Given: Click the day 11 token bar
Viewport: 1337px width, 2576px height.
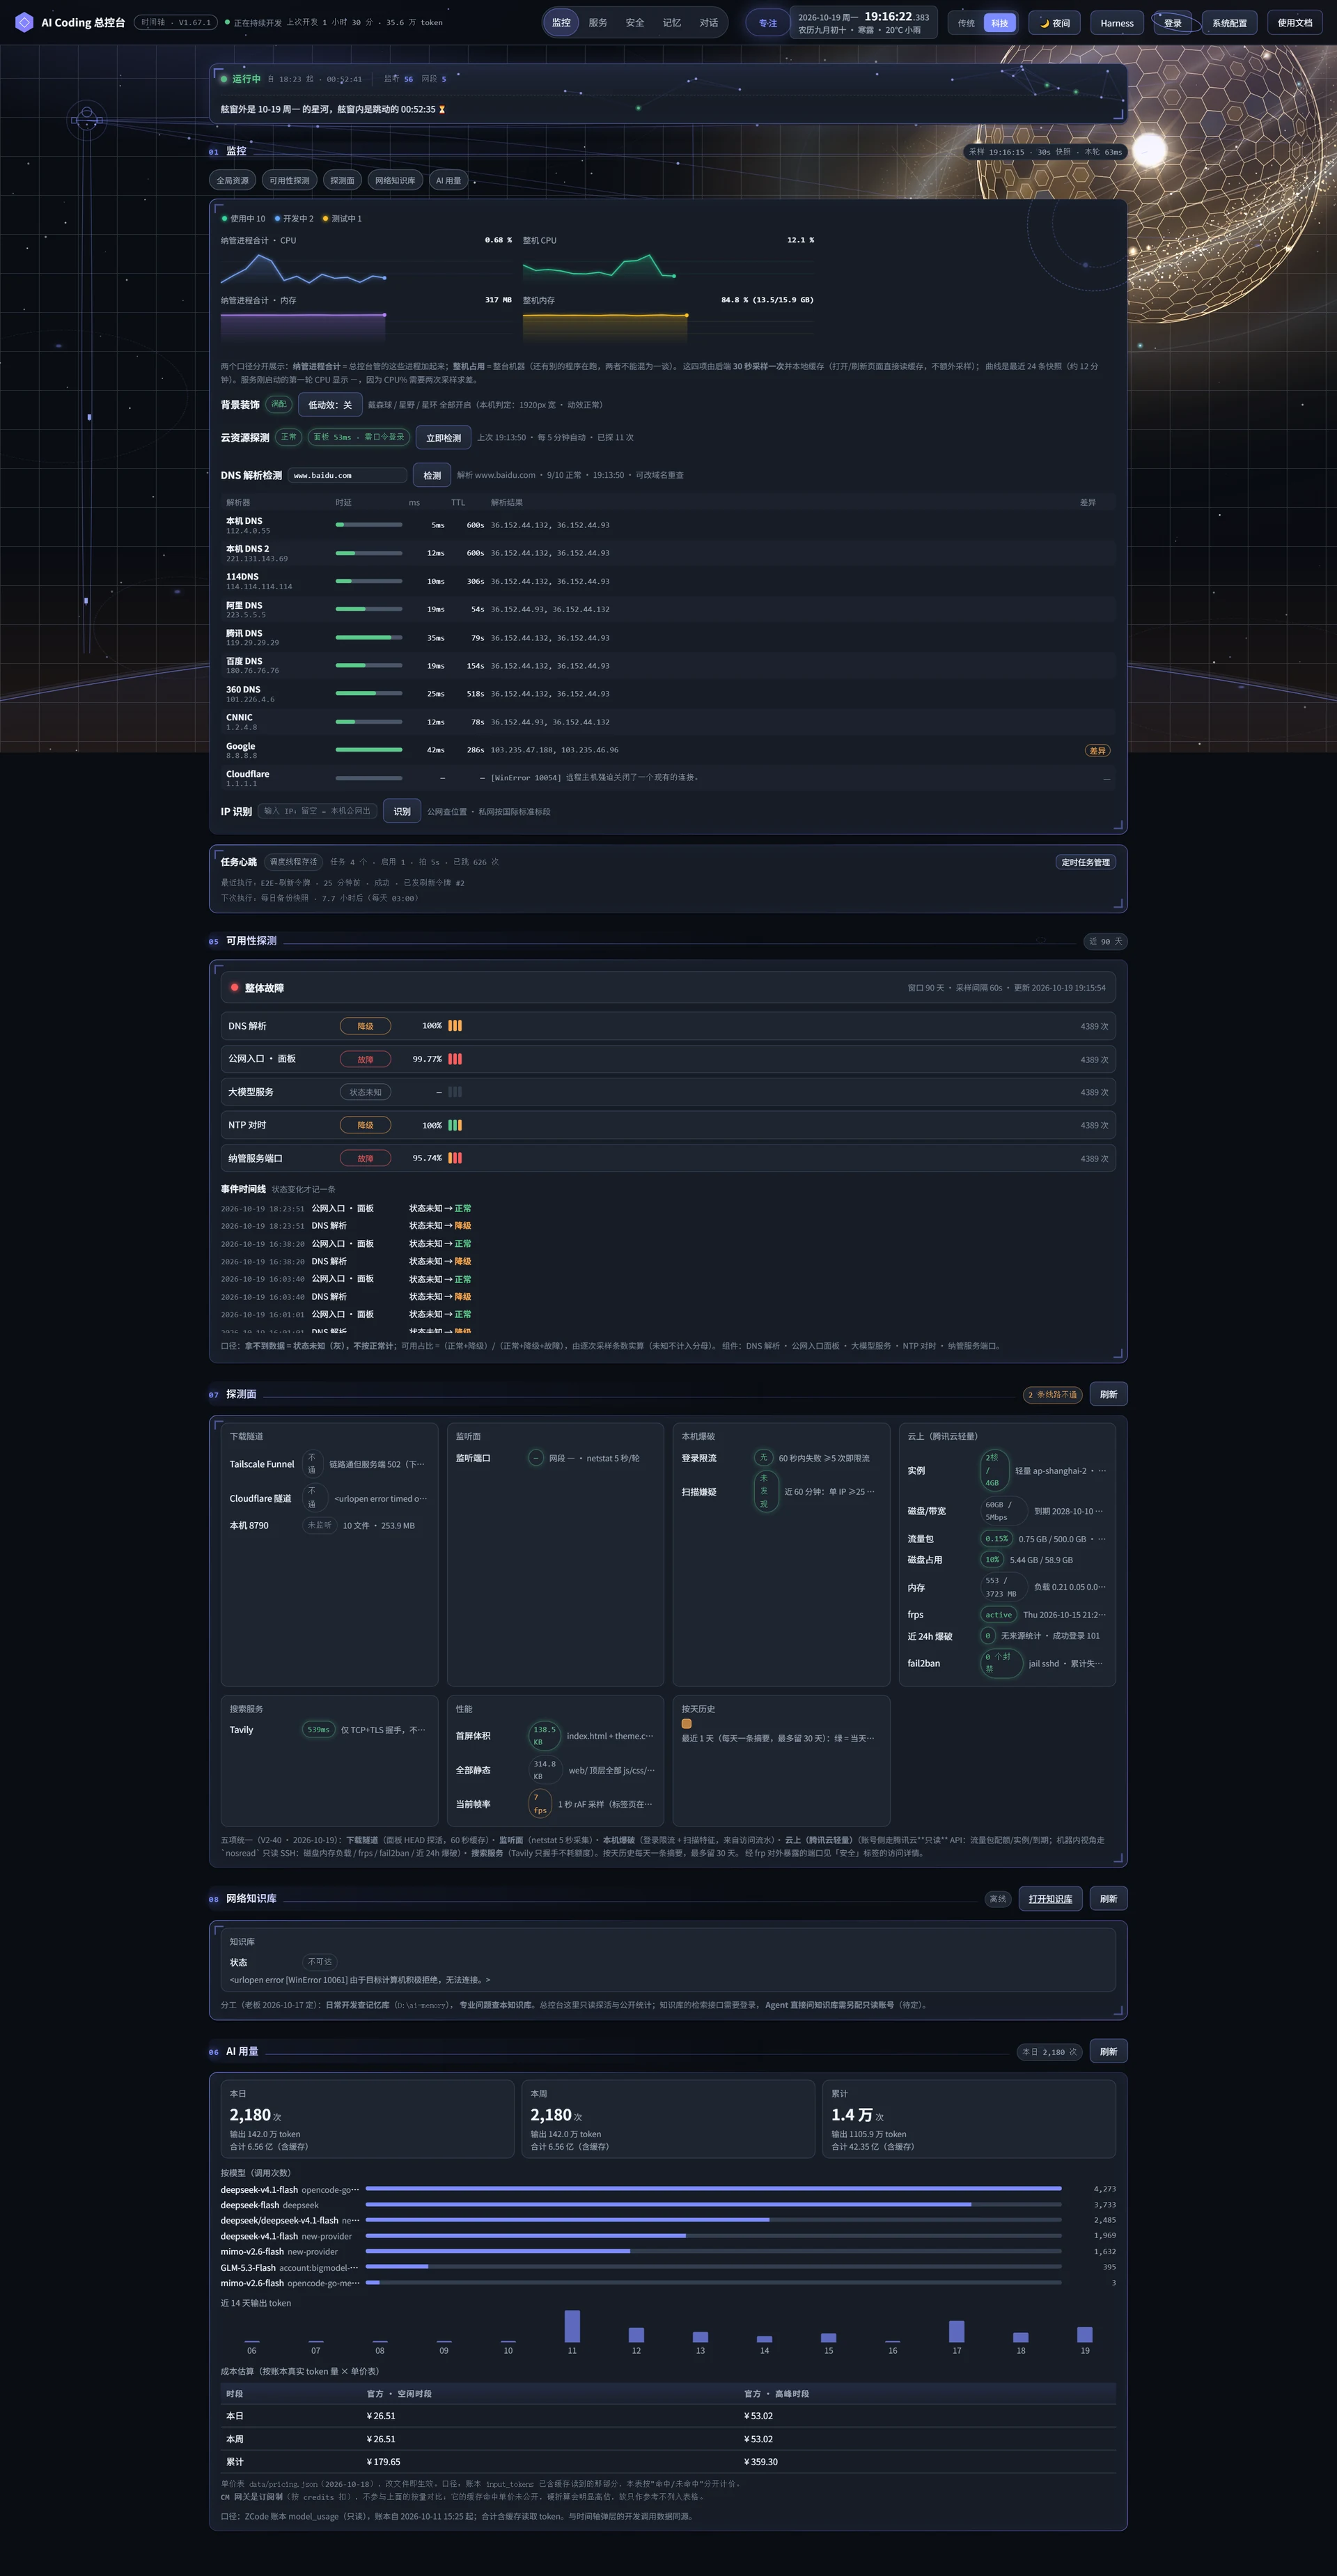Looking at the screenshot, I should (x=572, y=2326).
